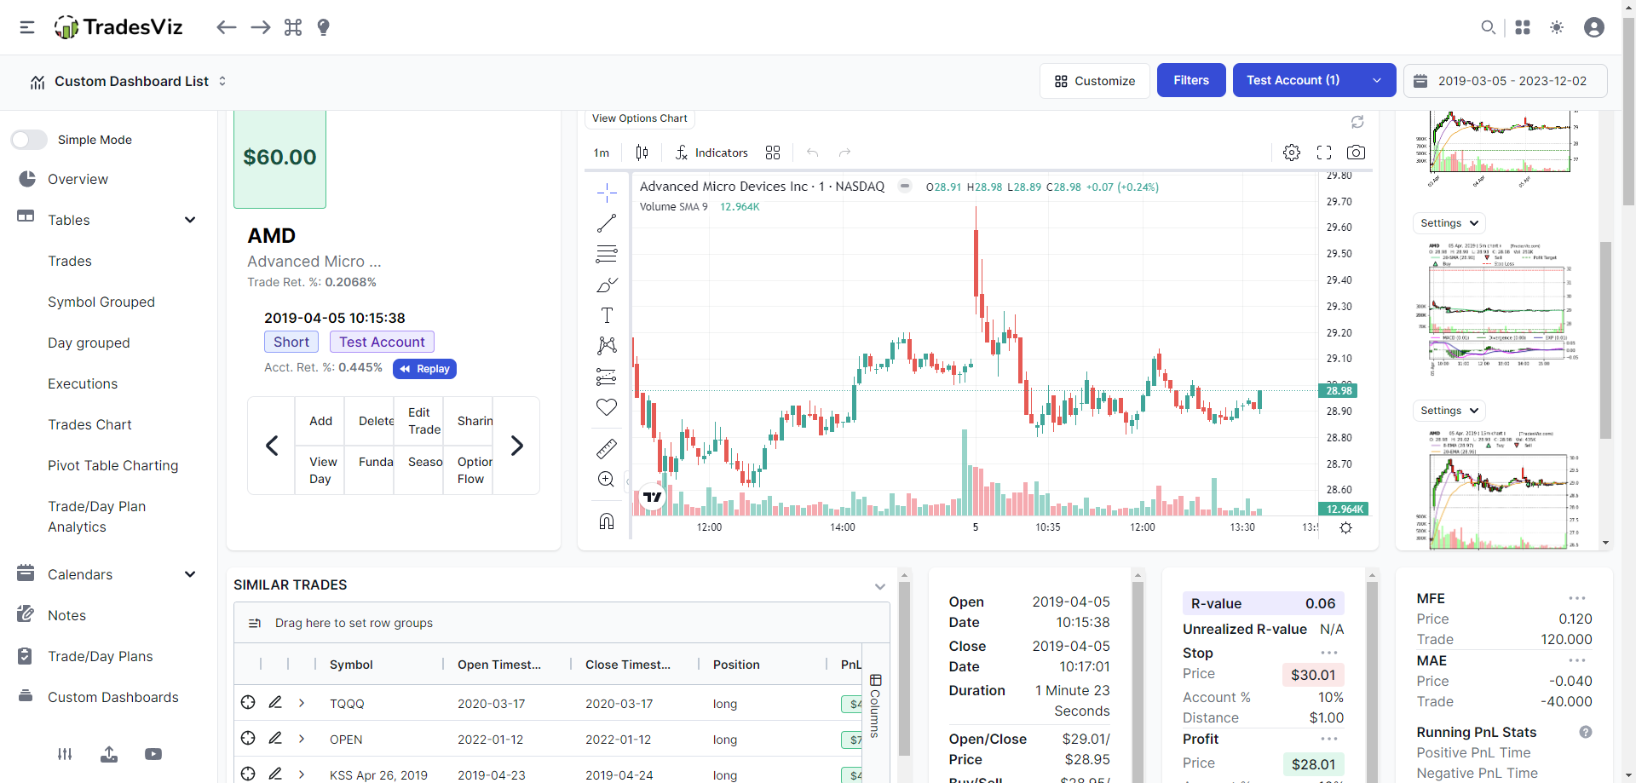Select the text annotation tool
The width and height of the screenshot is (1636, 783).
(x=607, y=315)
